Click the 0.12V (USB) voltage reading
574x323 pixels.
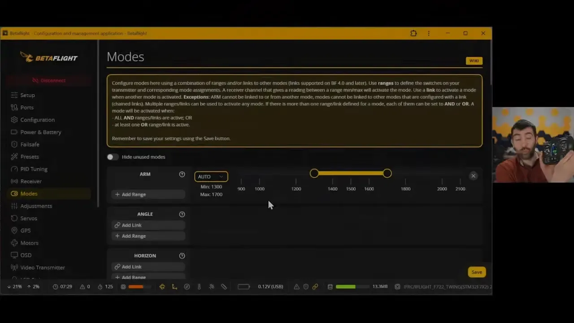[x=270, y=287]
